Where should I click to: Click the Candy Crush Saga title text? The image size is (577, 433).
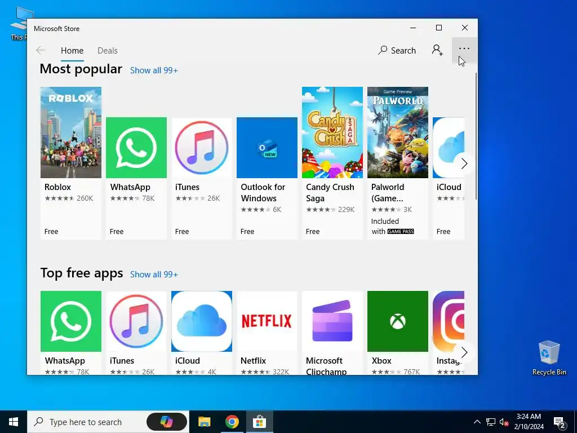(330, 193)
